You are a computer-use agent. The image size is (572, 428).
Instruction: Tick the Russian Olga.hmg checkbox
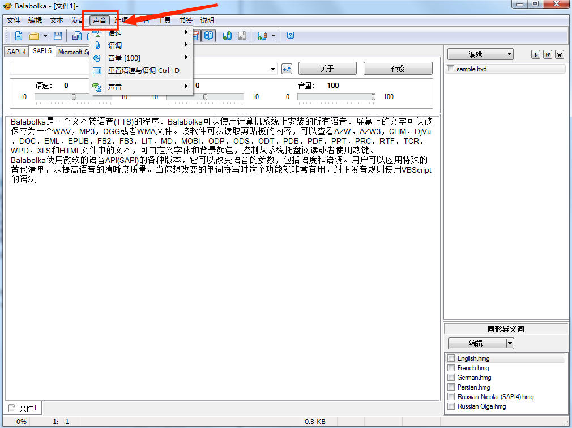(451, 406)
